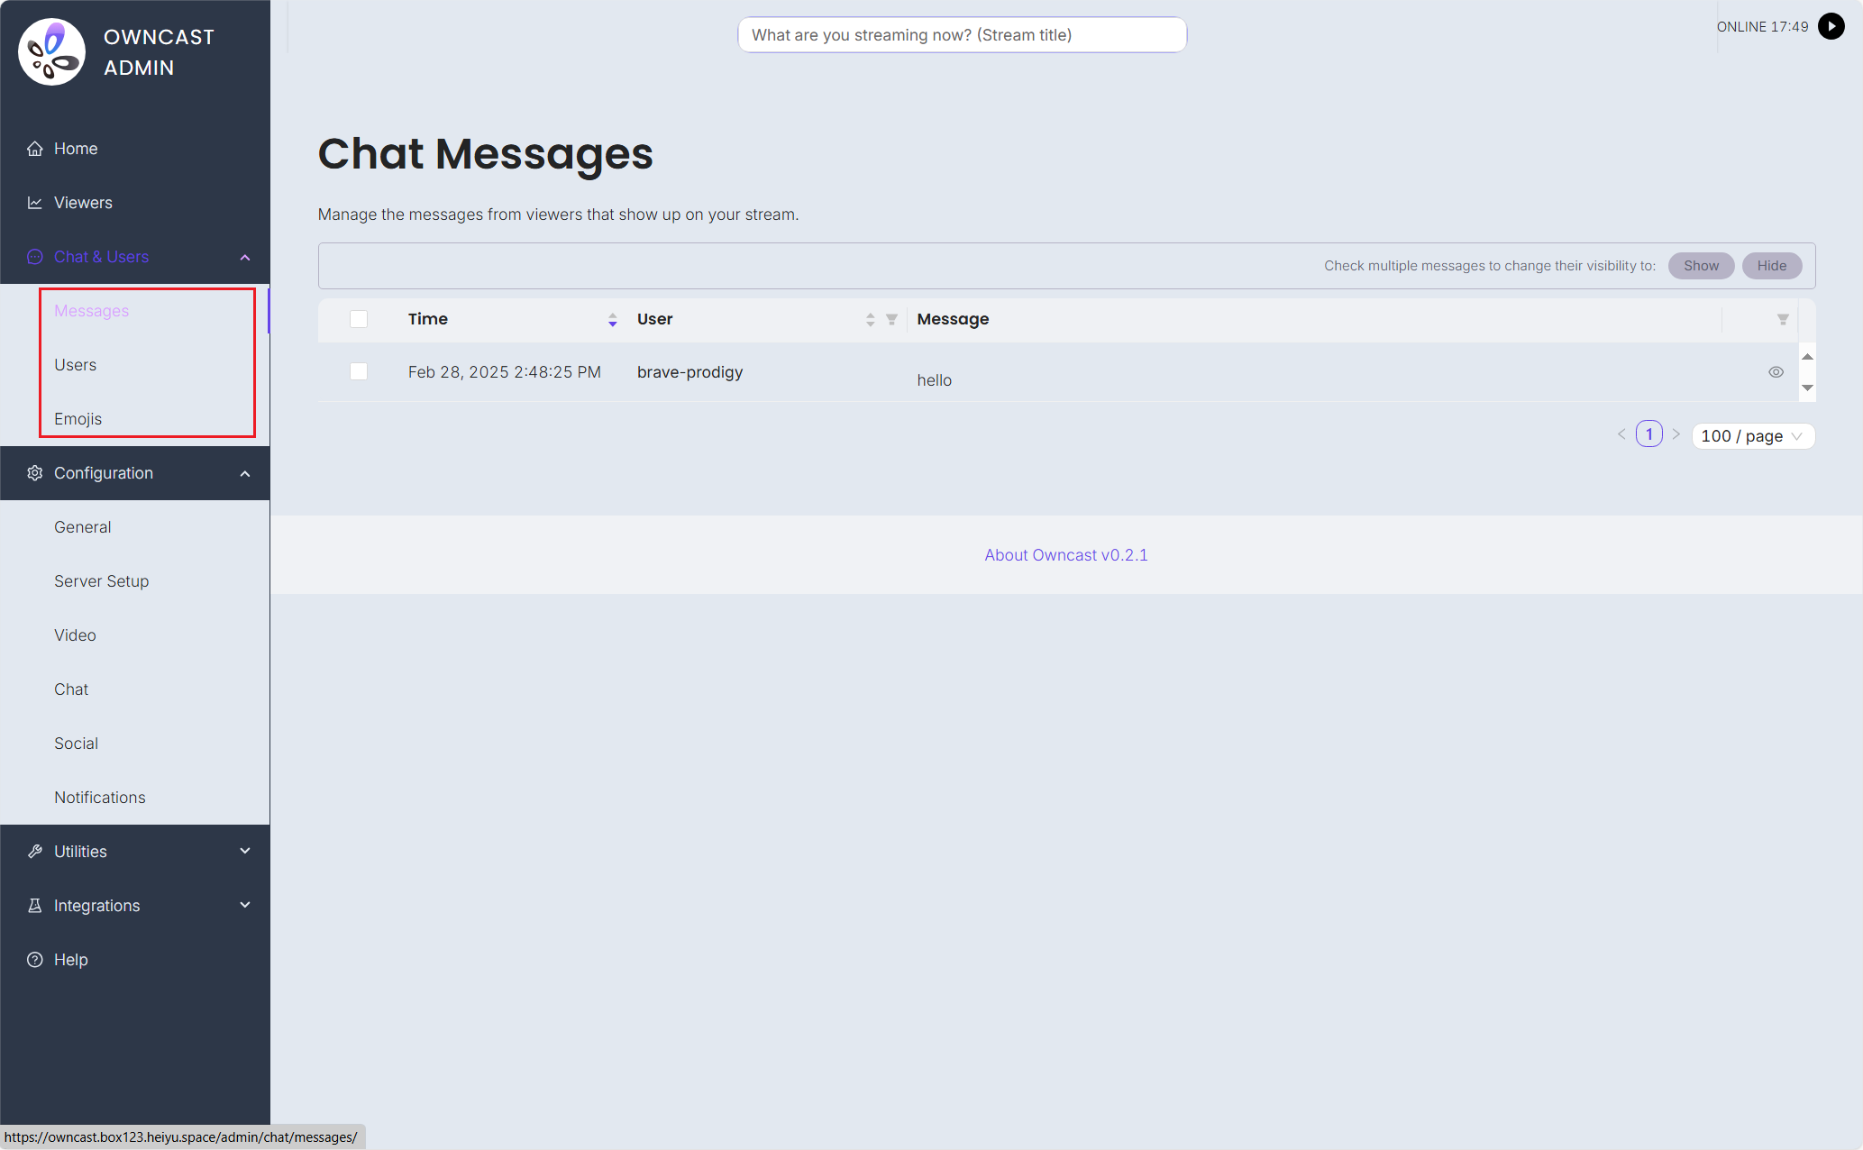Collapse the Configuration section chevron
1863x1150 pixels.
(x=245, y=474)
